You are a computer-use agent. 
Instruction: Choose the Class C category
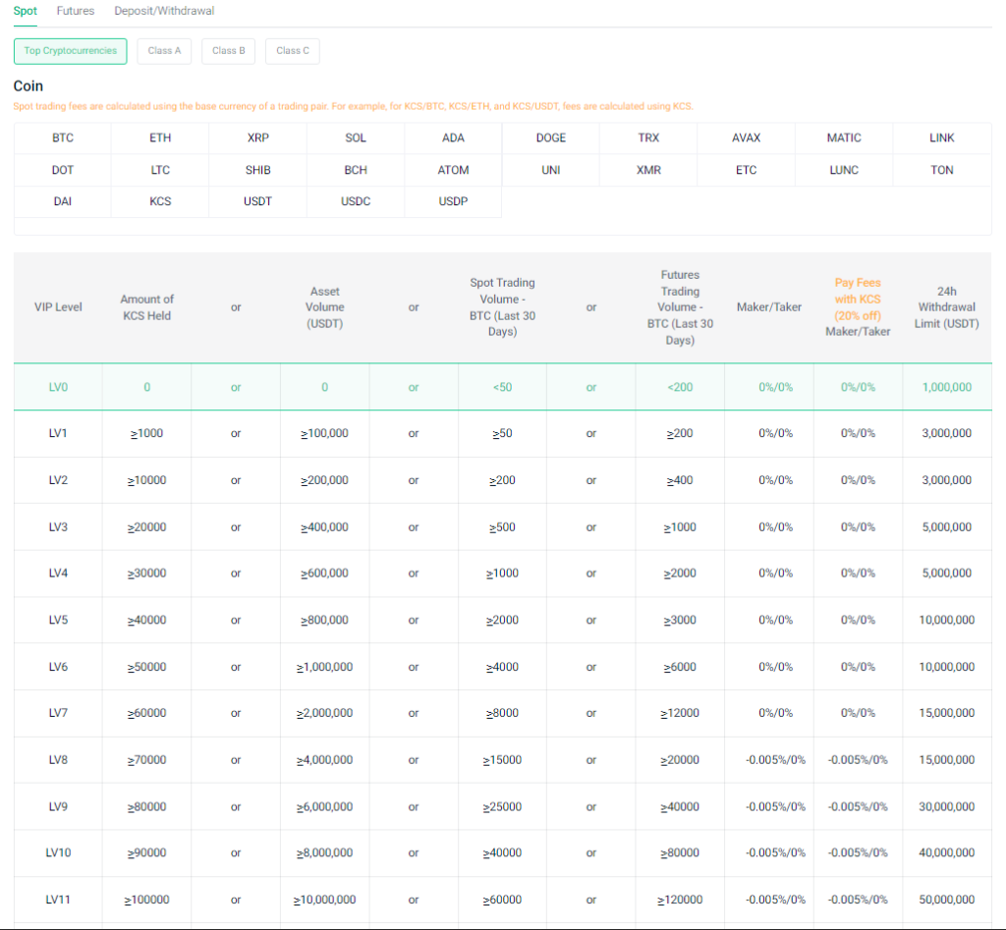(x=292, y=51)
